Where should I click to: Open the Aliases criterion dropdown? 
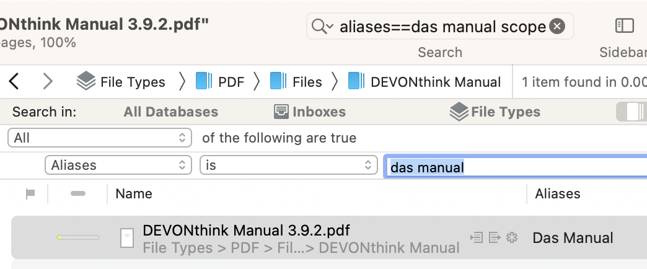[118, 165]
